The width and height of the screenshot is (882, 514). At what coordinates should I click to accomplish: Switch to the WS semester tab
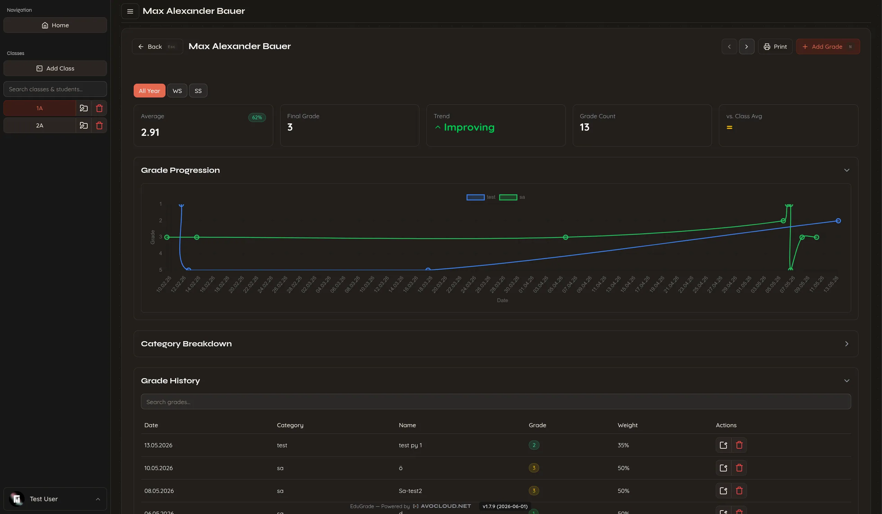(x=177, y=91)
